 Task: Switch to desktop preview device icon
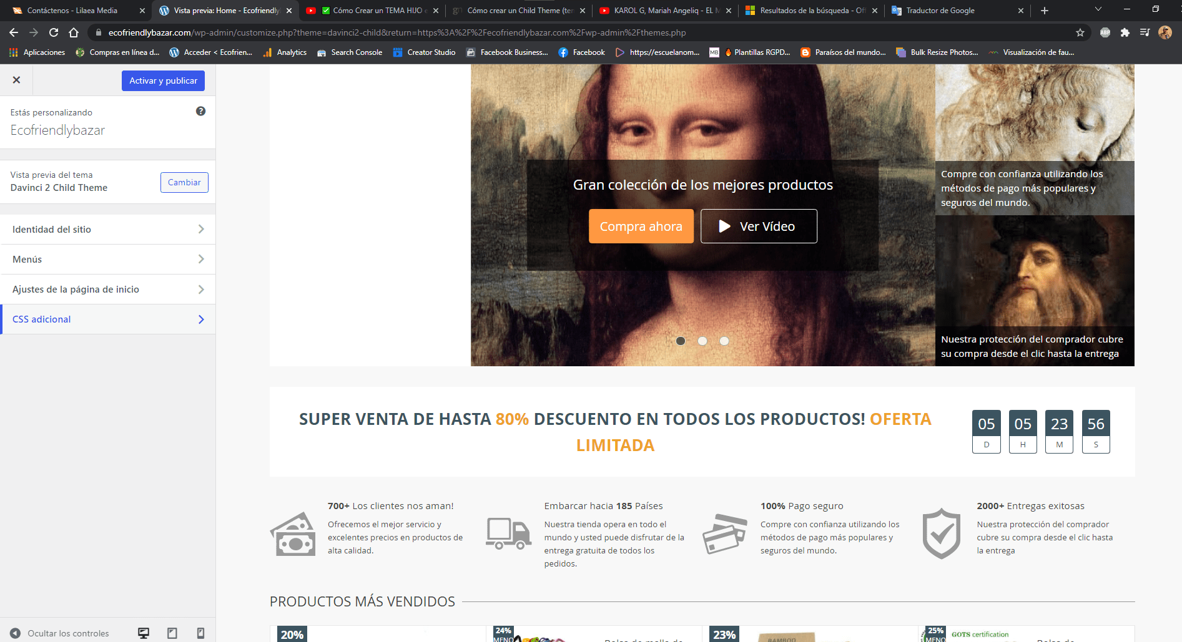144,633
